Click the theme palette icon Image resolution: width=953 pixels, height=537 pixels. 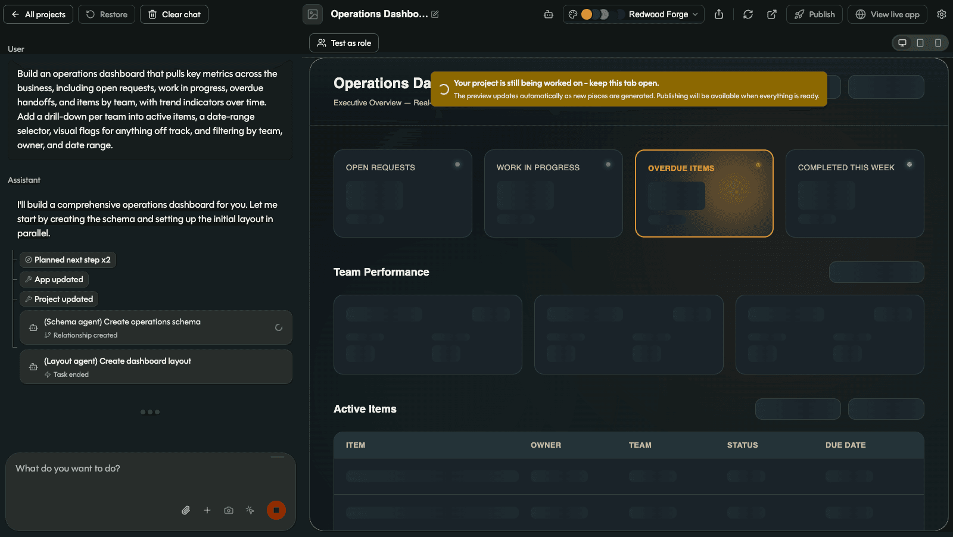tap(573, 14)
